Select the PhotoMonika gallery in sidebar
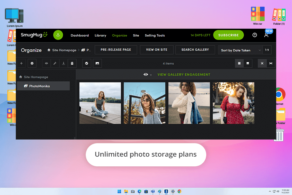 pos(43,86)
